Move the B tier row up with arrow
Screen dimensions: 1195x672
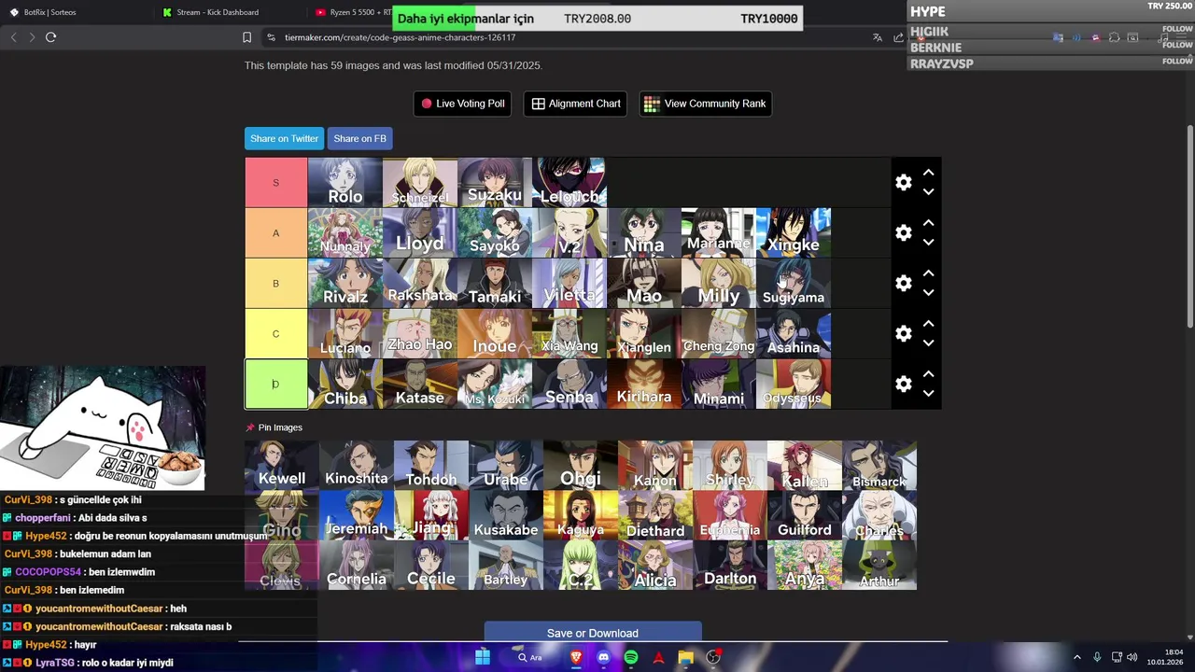[x=928, y=274]
